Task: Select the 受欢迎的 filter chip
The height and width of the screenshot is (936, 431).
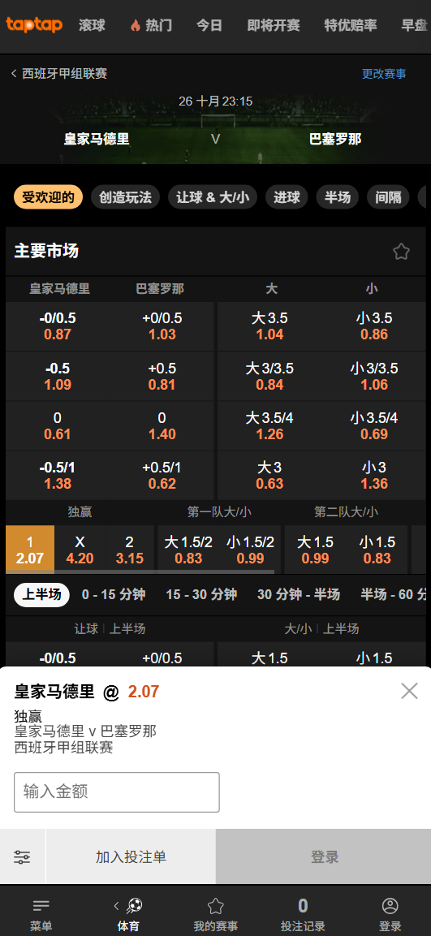Action: point(49,197)
